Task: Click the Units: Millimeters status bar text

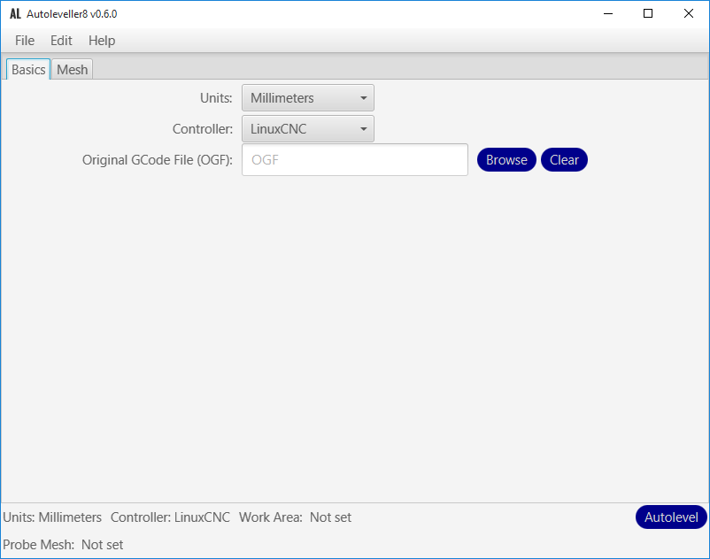Action: point(53,517)
